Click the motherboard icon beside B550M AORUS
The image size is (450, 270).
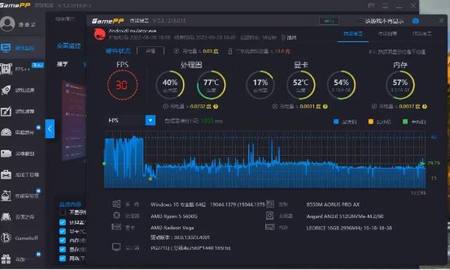tap(270, 204)
